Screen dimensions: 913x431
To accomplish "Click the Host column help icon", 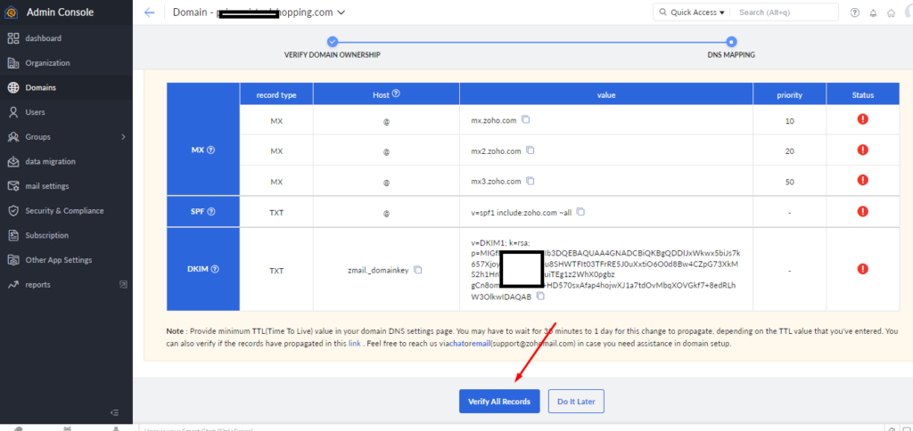I will pos(396,94).
